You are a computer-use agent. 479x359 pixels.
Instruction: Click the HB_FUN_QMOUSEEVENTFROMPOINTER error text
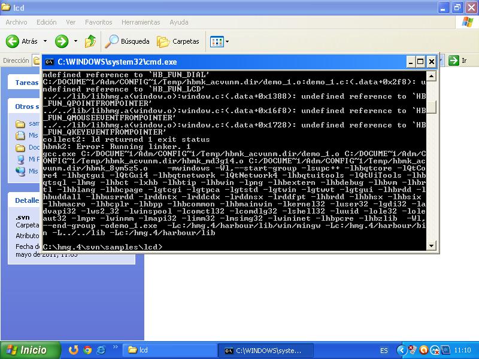pos(110,118)
